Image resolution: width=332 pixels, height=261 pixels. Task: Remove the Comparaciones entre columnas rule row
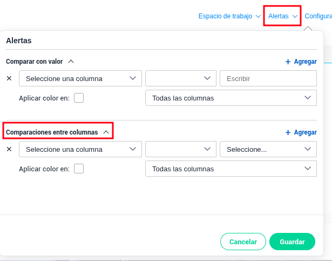[9, 149]
